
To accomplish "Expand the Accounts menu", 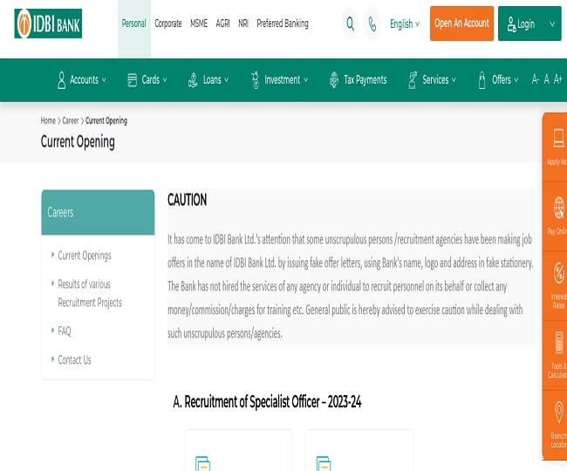I will [x=82, y=79].
